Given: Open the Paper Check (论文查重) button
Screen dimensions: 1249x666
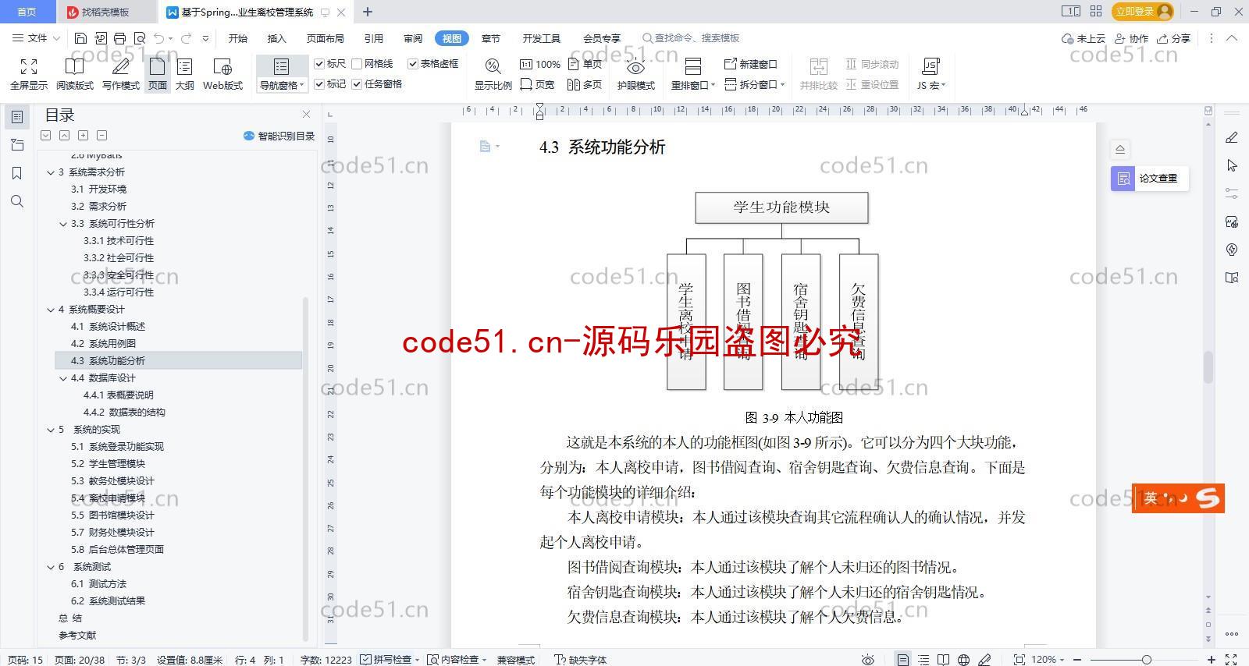Looking at the screenshot, I should click(x=1149, y=178).
